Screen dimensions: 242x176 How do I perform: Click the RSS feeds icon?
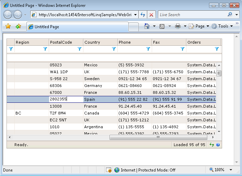tap(162, 26)
